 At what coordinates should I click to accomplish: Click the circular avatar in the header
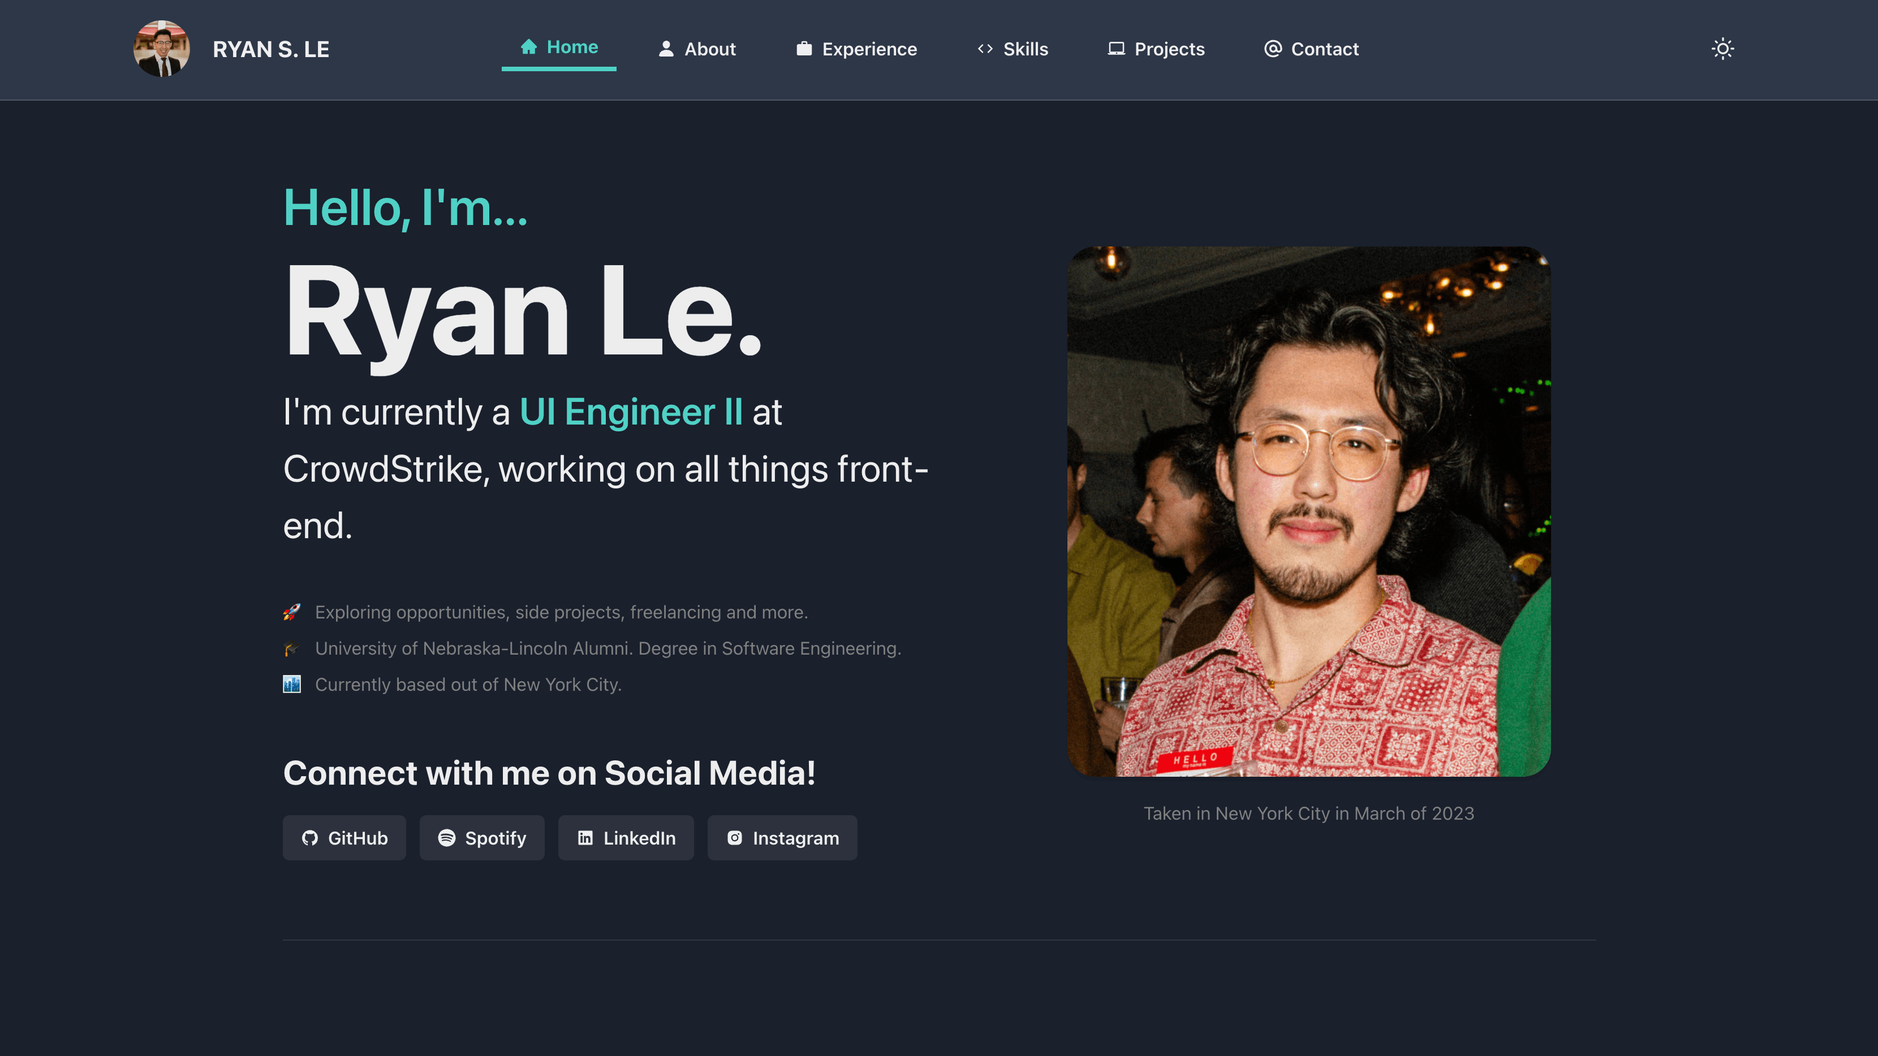click(162, 49)
